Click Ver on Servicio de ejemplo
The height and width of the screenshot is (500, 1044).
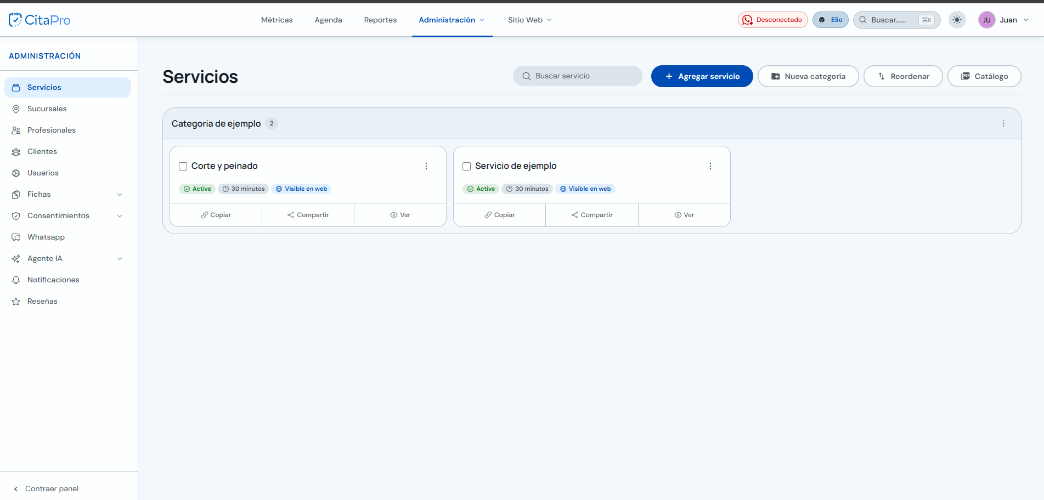684,215
